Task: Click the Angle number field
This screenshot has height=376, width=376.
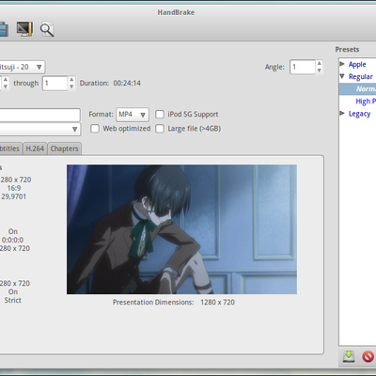Action: pyautogui.click(x=303, y=67)
